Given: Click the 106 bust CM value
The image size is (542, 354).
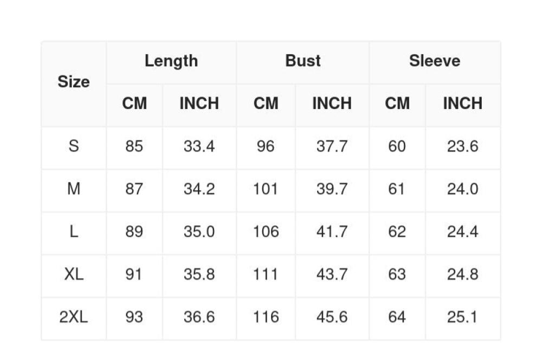Looking at the screenshot, I should pyautogui.click(x=266, y=231).
